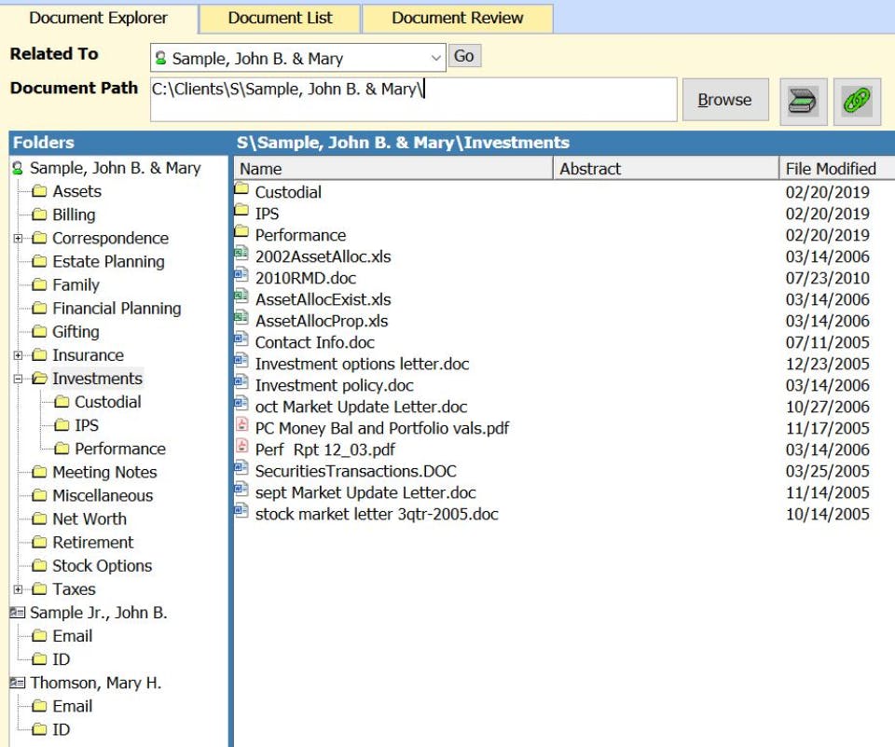Click the scanner icon button

pos(803,101)
